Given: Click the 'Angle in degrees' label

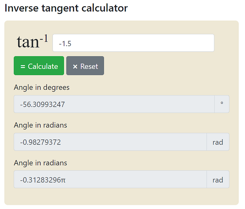Looking at the screenshot, I should (42, 87).
